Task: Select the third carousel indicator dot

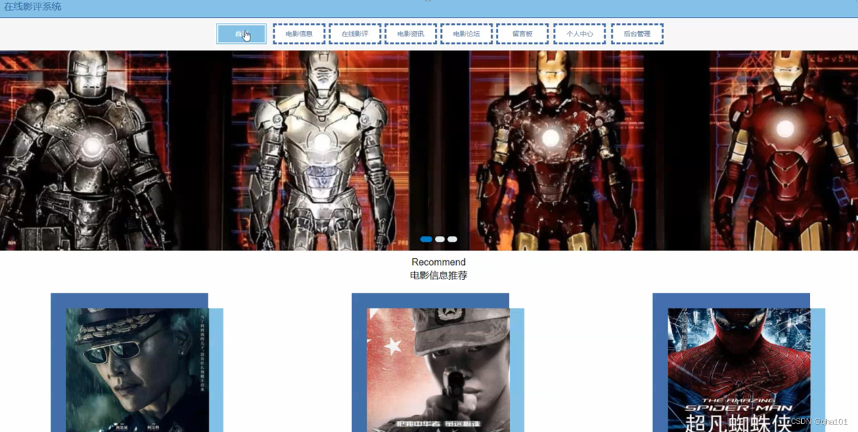Action: click(x=452, y=239)
